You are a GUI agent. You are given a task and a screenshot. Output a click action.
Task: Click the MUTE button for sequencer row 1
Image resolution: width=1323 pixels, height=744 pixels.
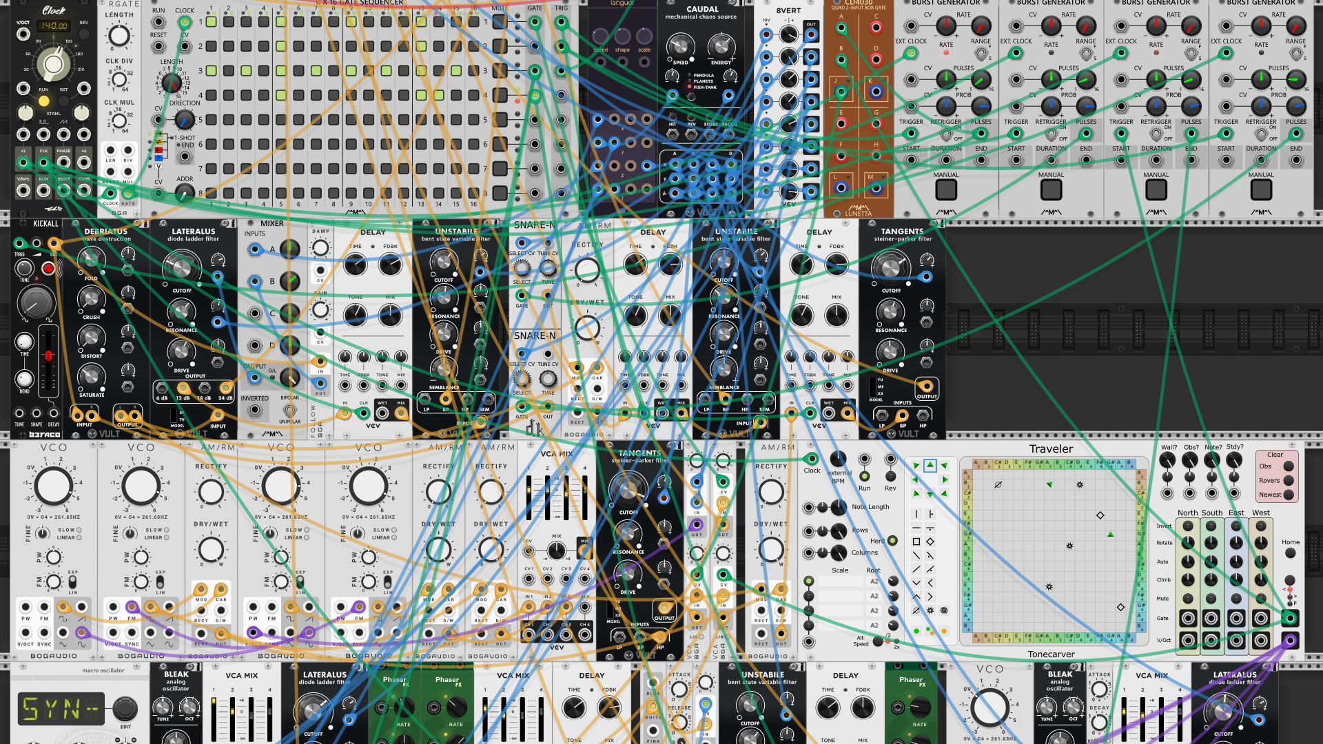click(500, 21)
